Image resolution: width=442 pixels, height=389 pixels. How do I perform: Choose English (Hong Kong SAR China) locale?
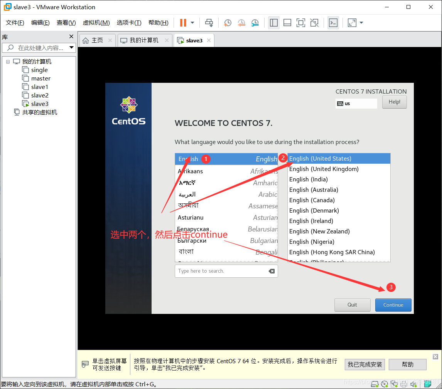pos(339,252)
